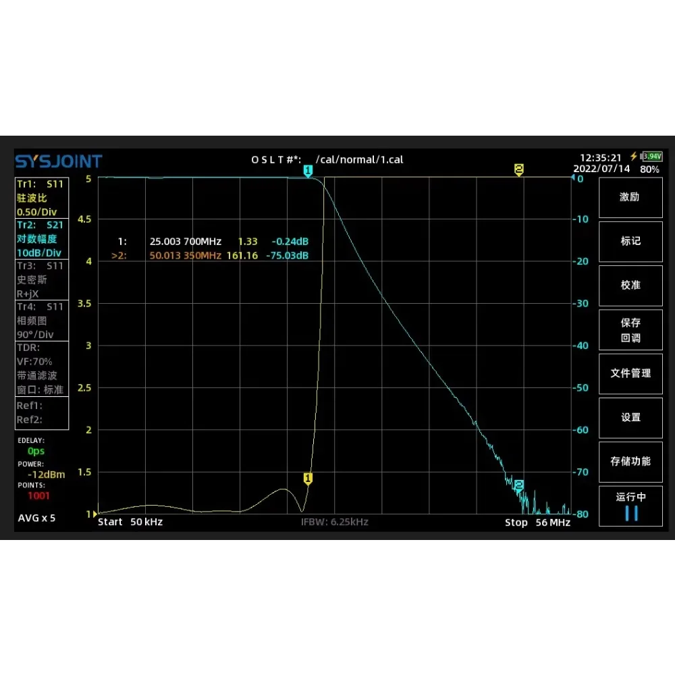
Task: Click the EDELAY 0ps value
Action: pos(36,451)
